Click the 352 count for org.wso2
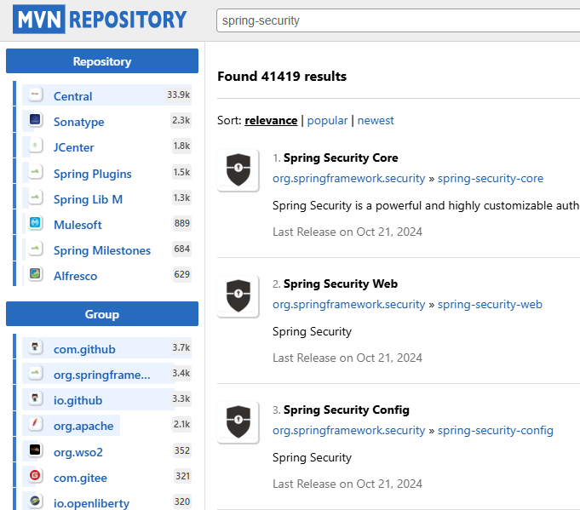Image resolution: width=580 pixels, height=510 pixels. [181, 450]
